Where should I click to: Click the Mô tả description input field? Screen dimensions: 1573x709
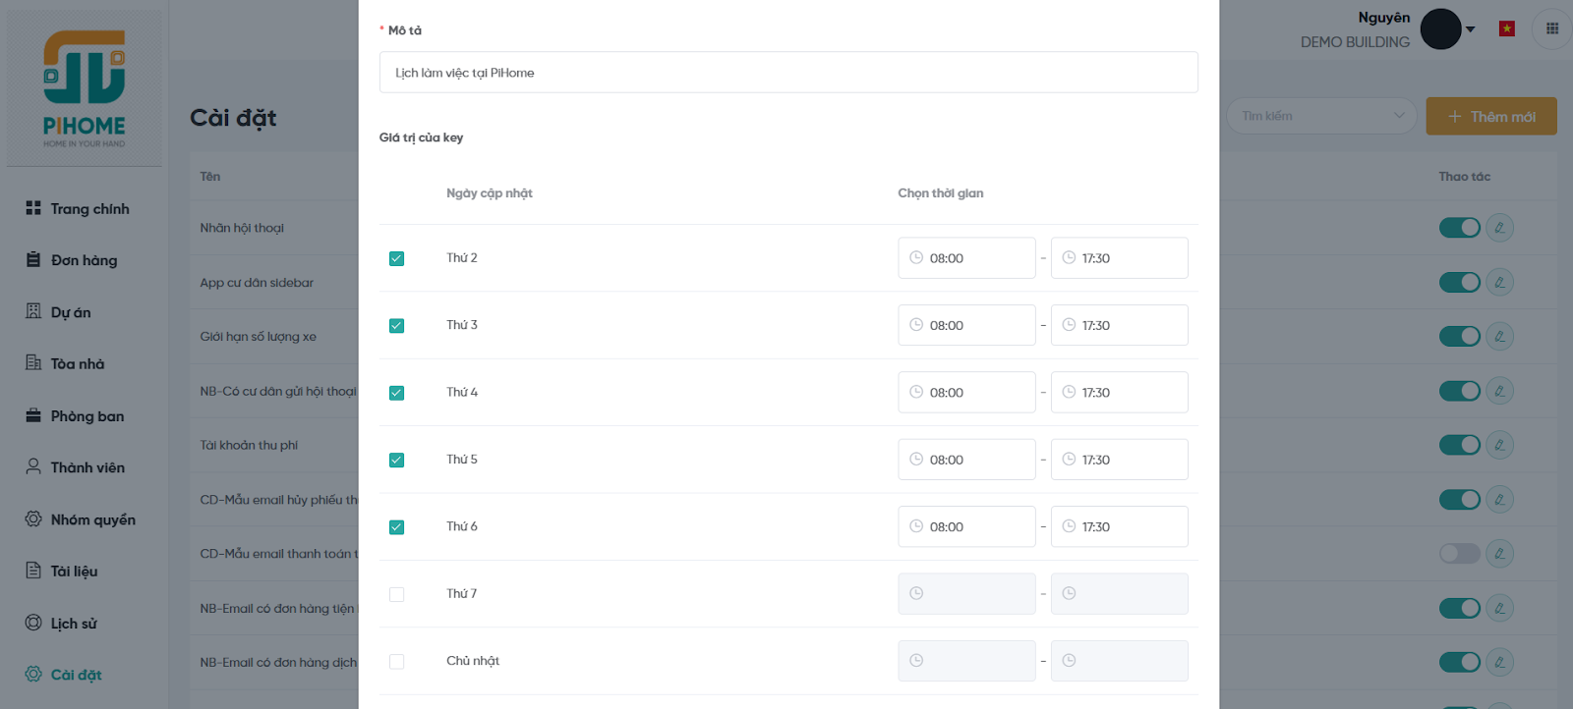click(x=787, y=73)
